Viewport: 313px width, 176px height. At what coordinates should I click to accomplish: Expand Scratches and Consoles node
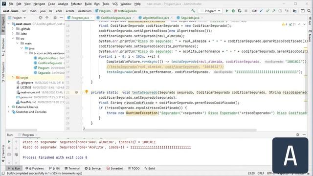click(9, 112)
